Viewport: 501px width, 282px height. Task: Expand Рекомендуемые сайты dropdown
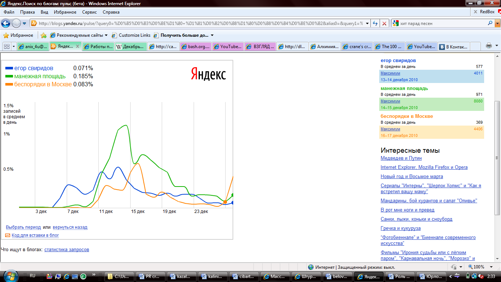click(106, 35)
